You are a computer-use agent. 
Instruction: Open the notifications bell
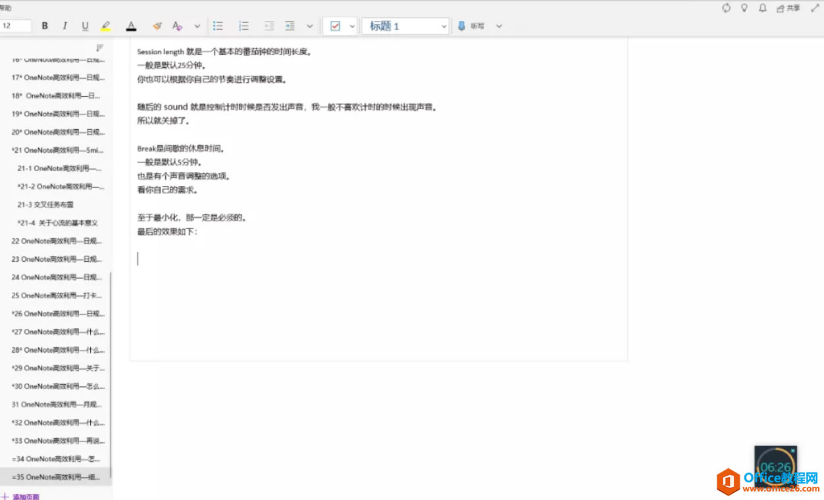pos(763,8)
